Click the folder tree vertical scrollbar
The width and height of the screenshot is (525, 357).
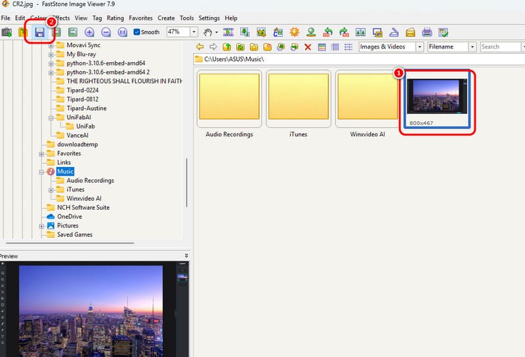point(186,183)
